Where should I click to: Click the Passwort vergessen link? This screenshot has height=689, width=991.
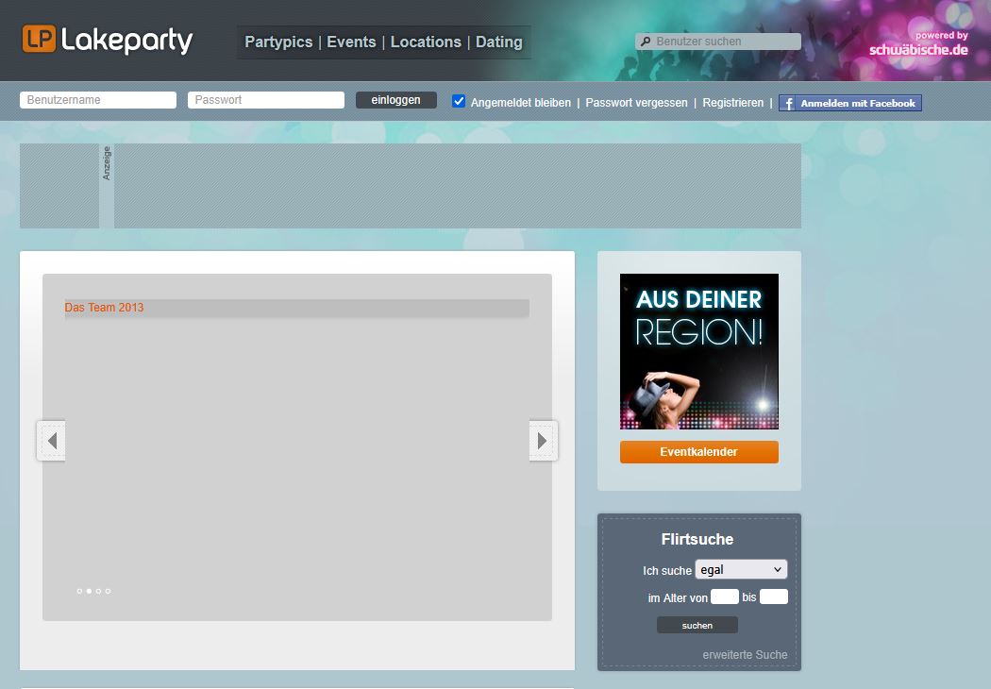(636, 102)
